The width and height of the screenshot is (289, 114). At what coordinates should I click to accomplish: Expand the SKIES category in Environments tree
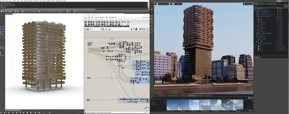(152, 102)
